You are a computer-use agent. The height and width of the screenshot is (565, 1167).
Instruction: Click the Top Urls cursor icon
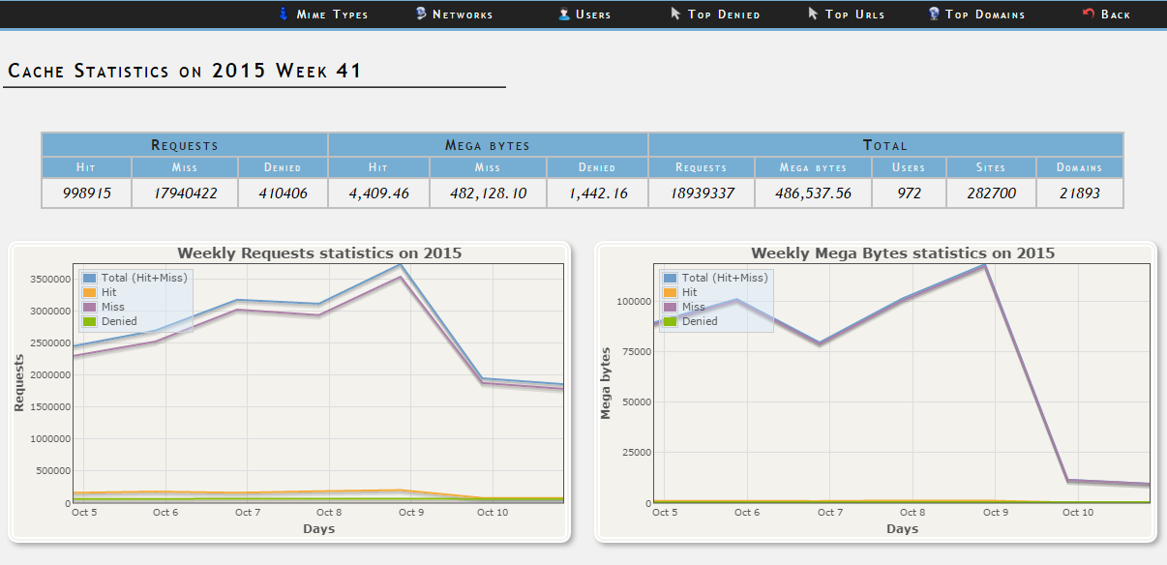coord(813,14)
